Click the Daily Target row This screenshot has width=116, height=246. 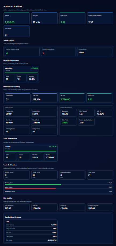(x=31, y=236)
